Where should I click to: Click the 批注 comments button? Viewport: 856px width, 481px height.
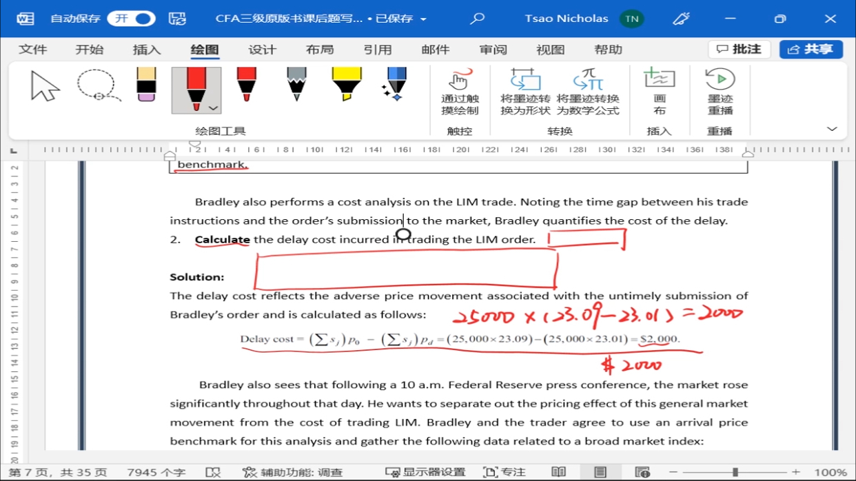pos(740,49)
